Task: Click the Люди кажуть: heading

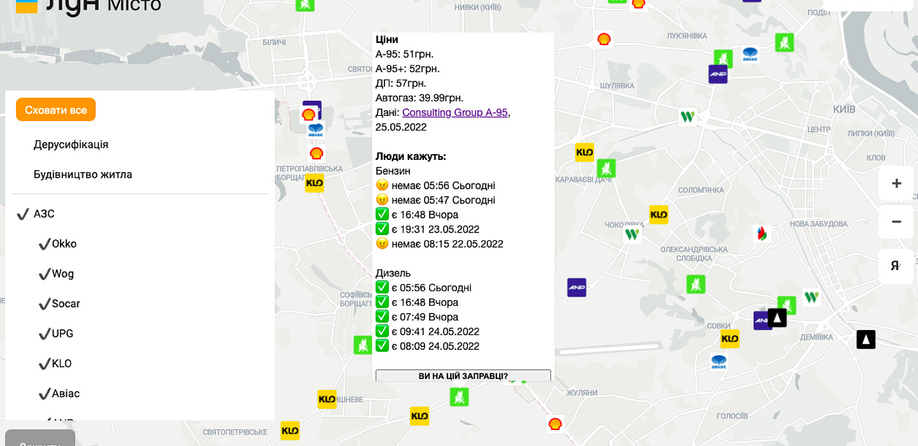Action: (411, 157)
